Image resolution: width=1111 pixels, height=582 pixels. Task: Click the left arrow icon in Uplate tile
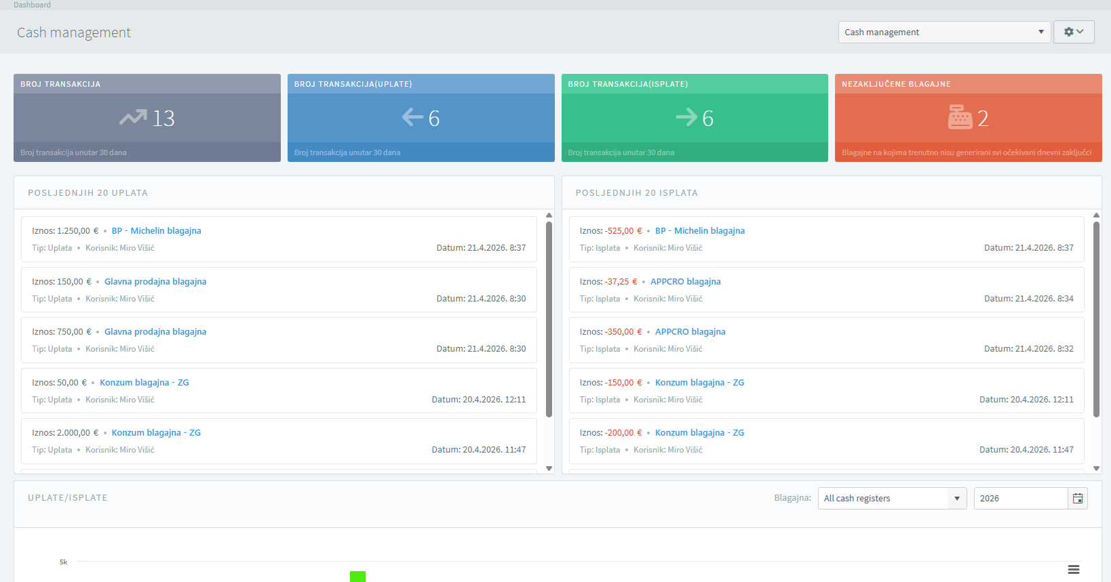[412, 117]
